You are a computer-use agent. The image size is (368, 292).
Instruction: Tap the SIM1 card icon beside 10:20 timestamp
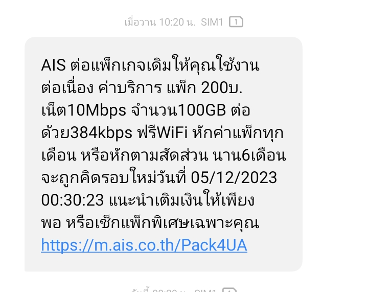pos(236,22)
